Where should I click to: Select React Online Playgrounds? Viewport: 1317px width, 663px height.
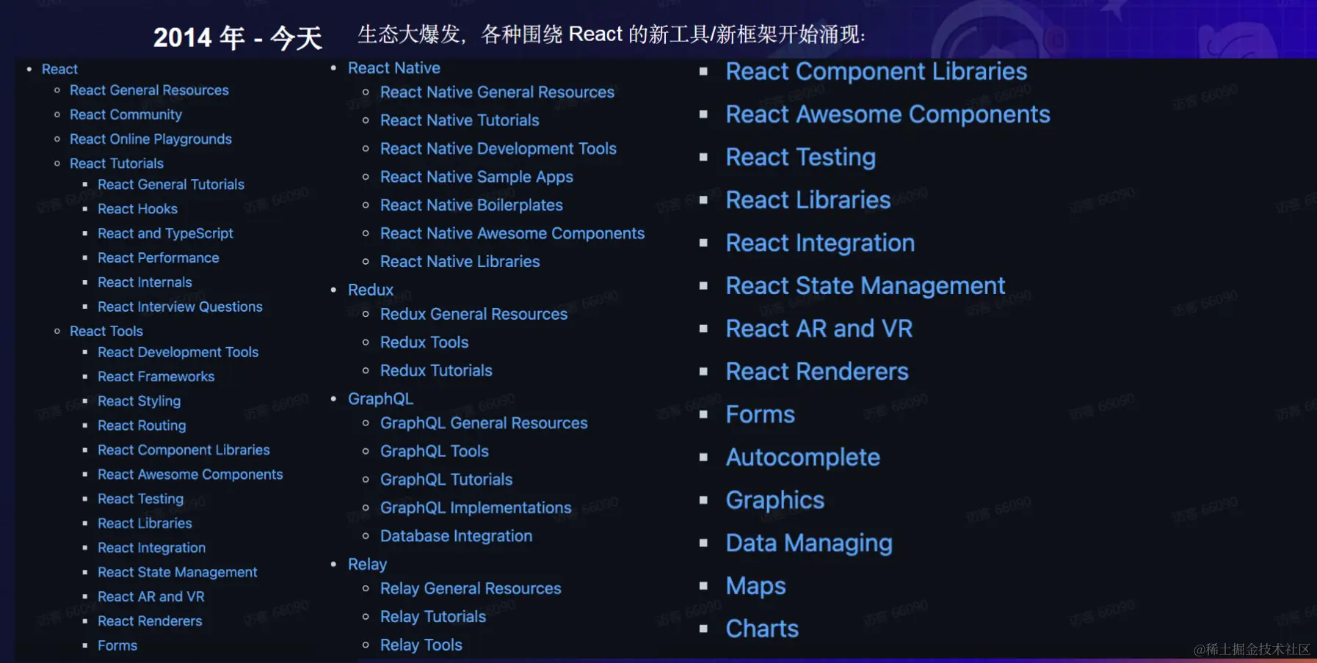(150, 139)
